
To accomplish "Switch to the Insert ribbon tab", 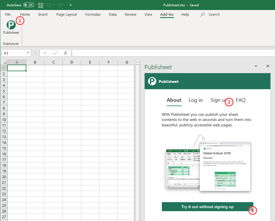I will pos(43,14).
